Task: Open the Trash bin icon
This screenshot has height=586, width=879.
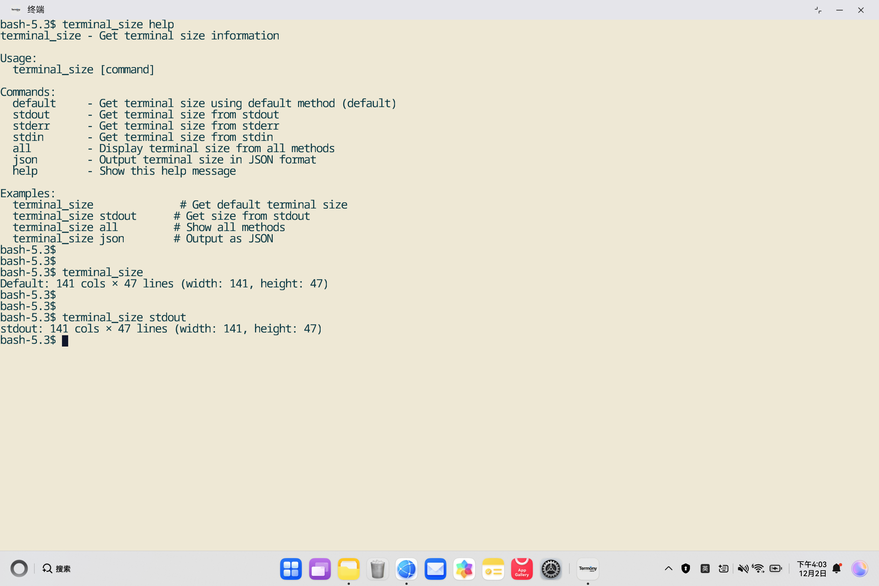Action: [378, 569]
